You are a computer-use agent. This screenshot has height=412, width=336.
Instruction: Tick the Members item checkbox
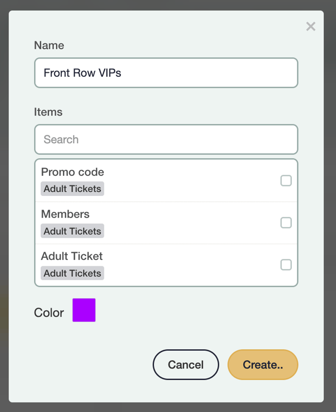[286, 223]
